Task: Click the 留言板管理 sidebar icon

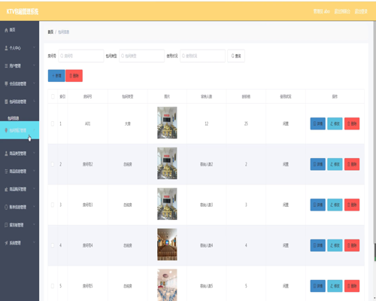Action: pyautogui.click(x=6, y=225)
